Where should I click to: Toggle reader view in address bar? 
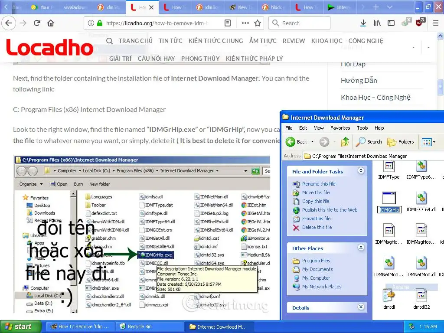point(228,23)
